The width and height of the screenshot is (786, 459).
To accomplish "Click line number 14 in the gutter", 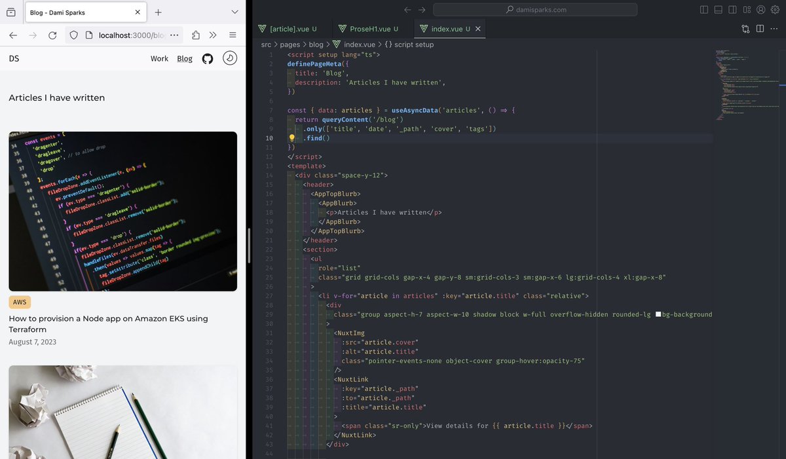I will 269,175.
